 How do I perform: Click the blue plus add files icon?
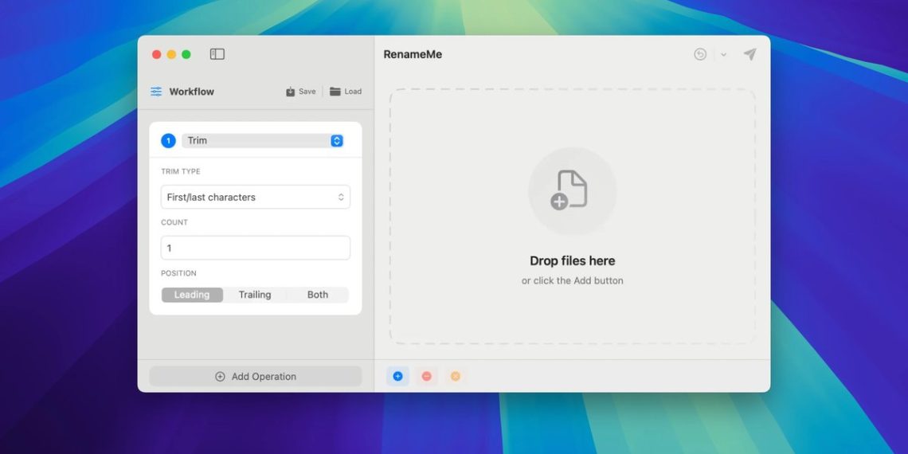click(x=397, y=376)
